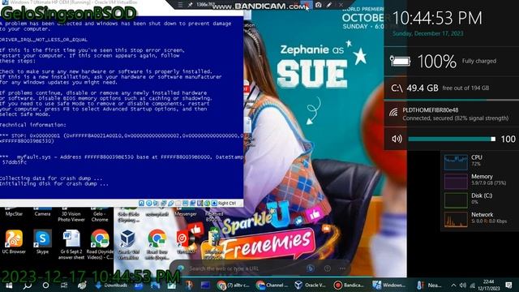Click the taskbar volume speaker icon
Screen dimensions: 519x292
(463, 285)
